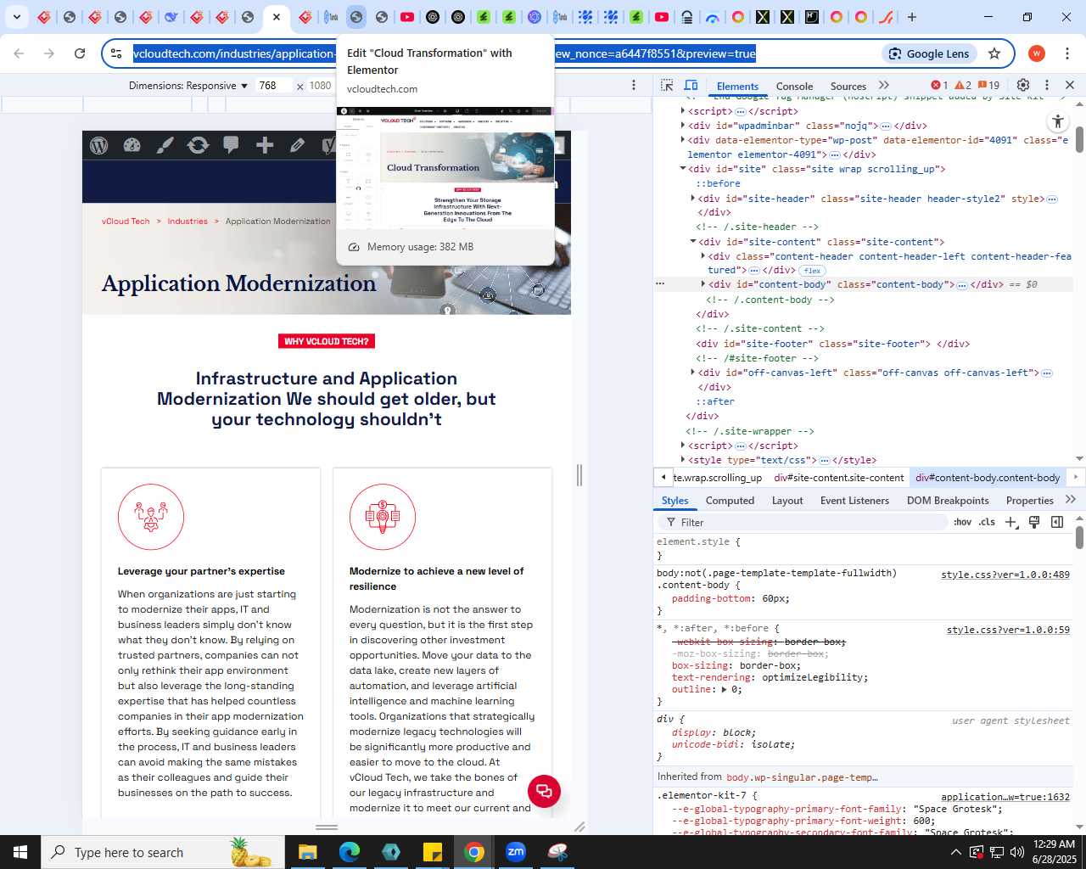Expand the content-body div node

click(703, 284)
